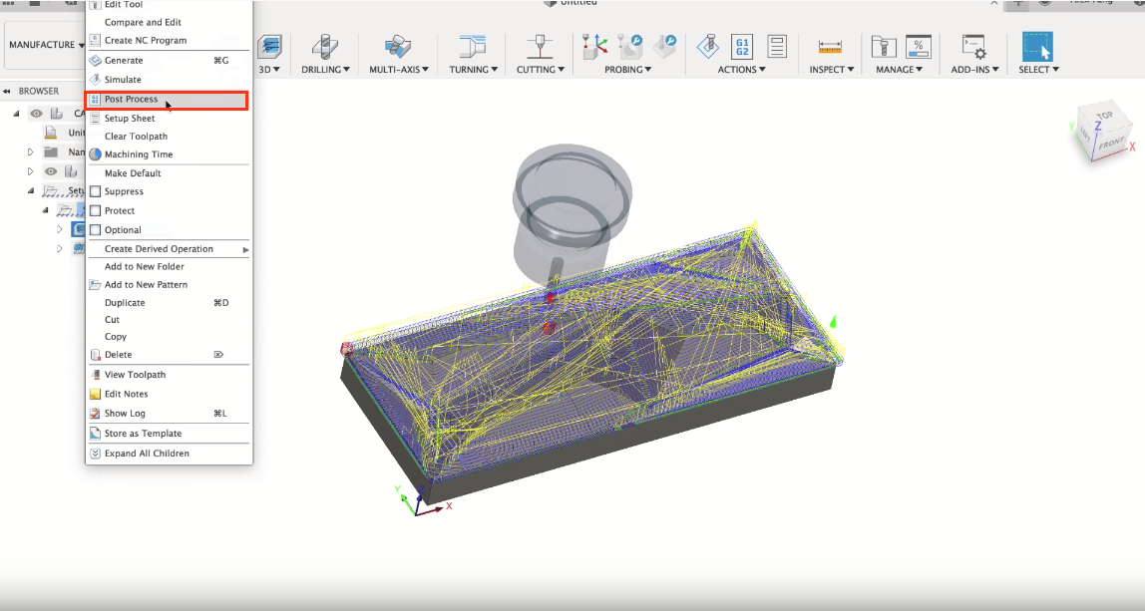This screenshot has height=611, width=1145.
Task: Open the Tool Library icon in Manage
Action: click(884, 47)
